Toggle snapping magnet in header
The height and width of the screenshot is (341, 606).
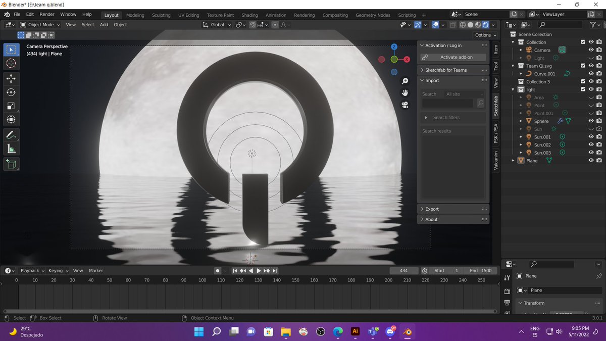tap(253, 24)
